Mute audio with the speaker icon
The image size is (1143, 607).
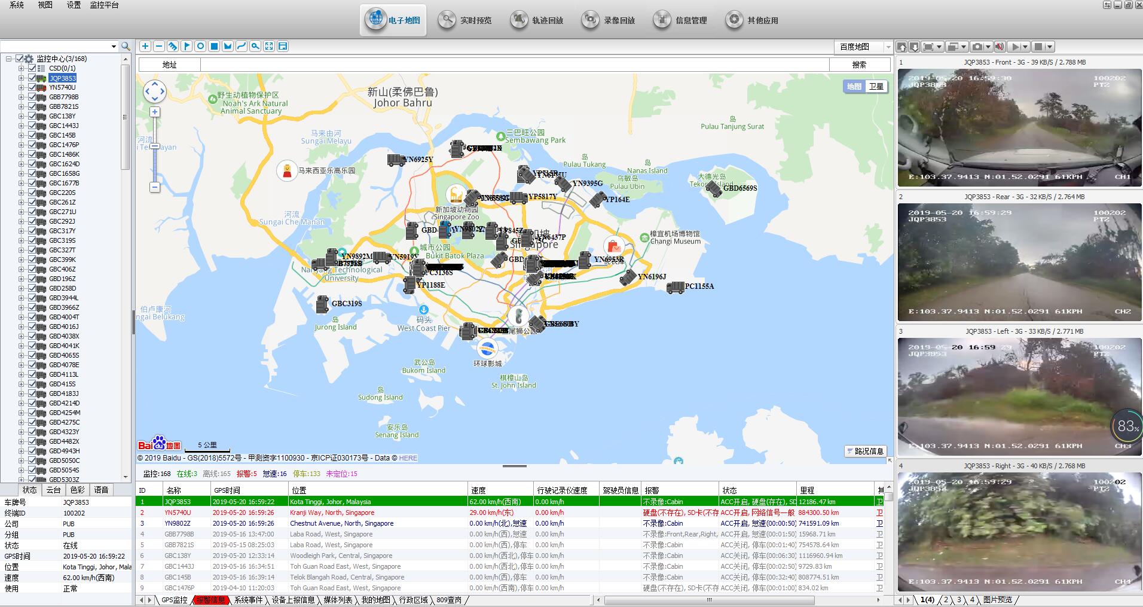999,47
